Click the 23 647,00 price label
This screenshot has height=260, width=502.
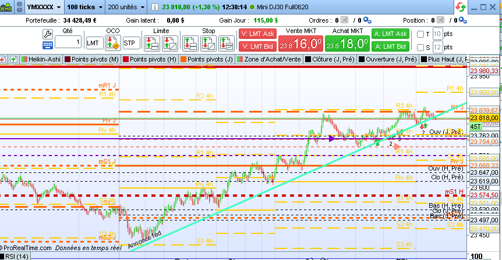coord(484,172)
